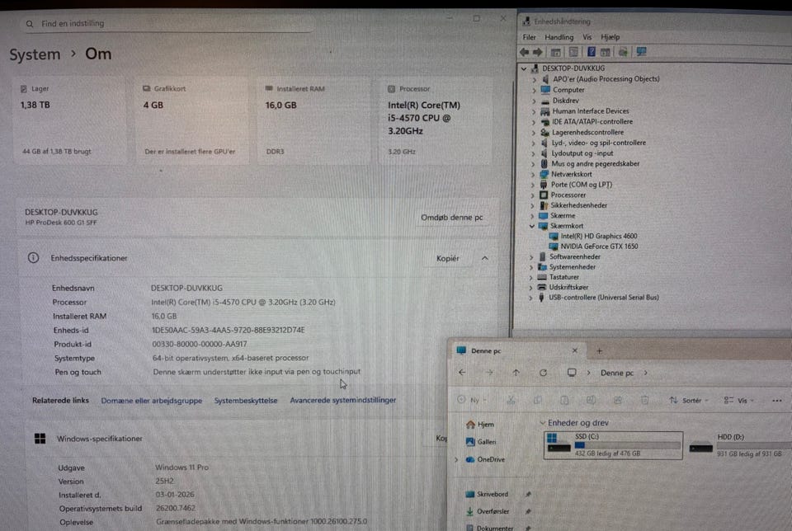Viewport: 792px width, 531px height.
Task: Click the back arrow in Device Manager toolbar
Action: pos(525,52)
